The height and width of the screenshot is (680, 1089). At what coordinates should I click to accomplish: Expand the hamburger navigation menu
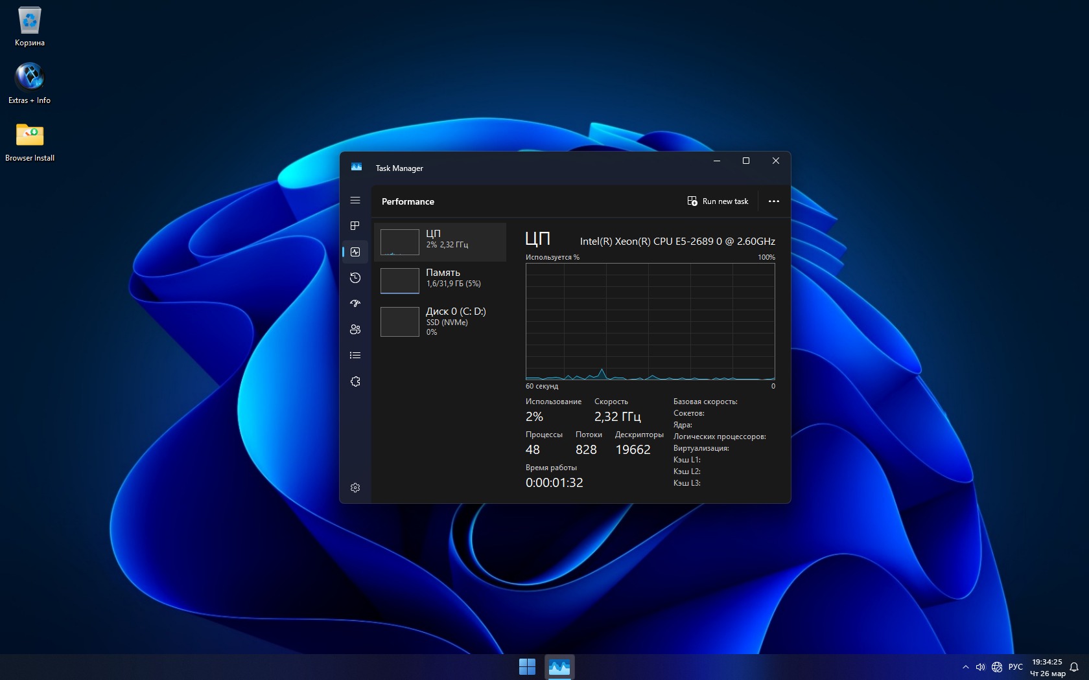(355, 201)
